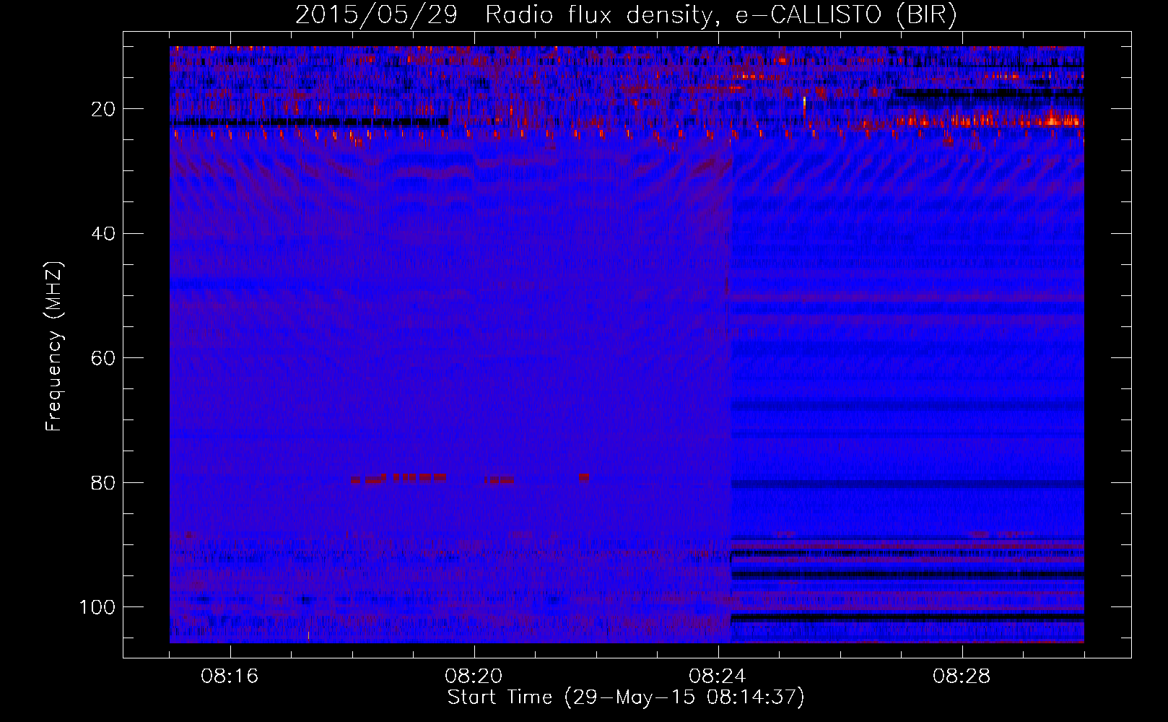Click the 08:16 time tick label
Image resolution: width=1168 pixels, height=722 pixels.
pyautogui.click(x=230, y=677)
